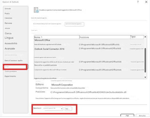Select Attività in the sidebar
The image size is (150, 118).
(x=7, y=28)
